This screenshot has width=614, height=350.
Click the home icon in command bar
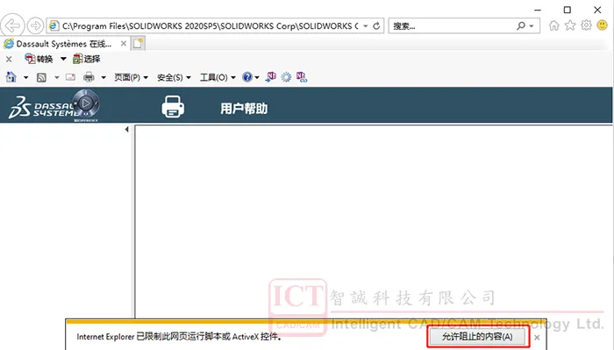click(11, 77)
